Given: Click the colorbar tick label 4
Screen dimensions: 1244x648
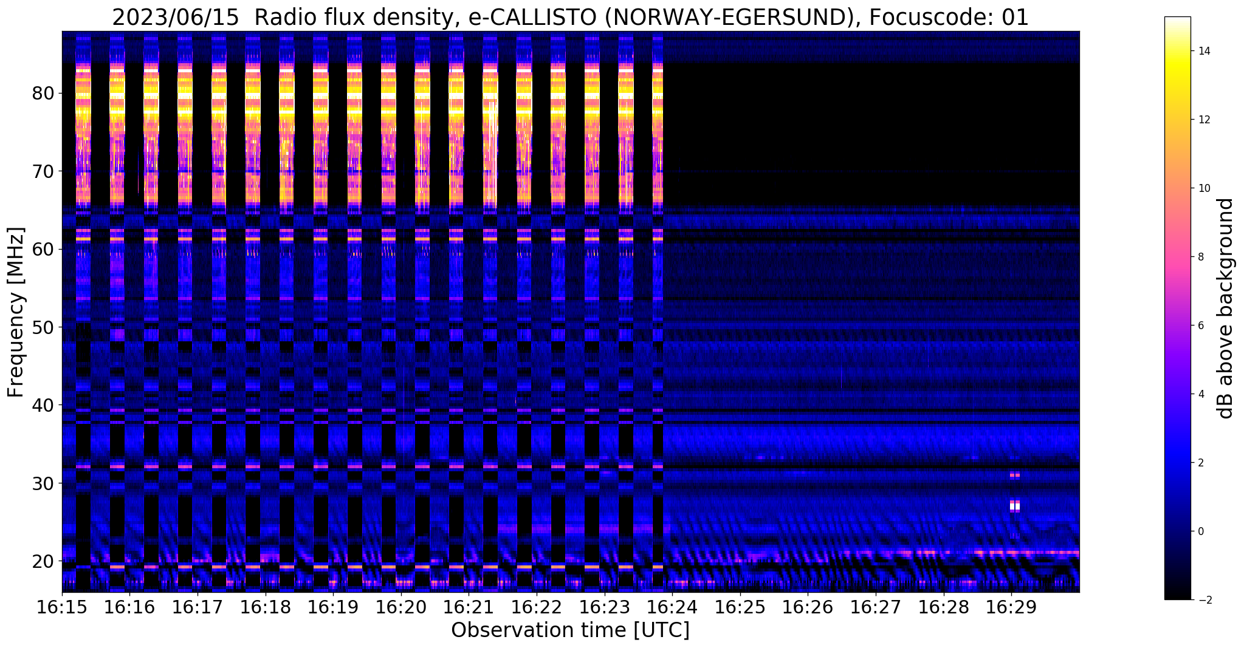Looking at the screenshot, I should 1201,394.
